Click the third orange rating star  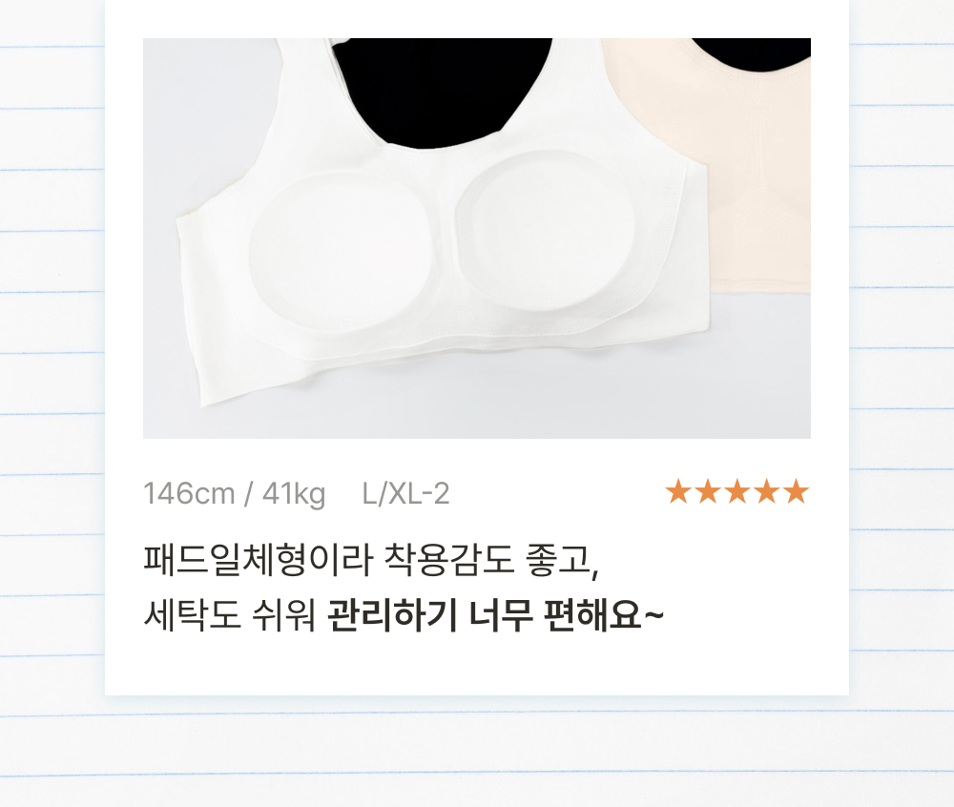[736, 491]
